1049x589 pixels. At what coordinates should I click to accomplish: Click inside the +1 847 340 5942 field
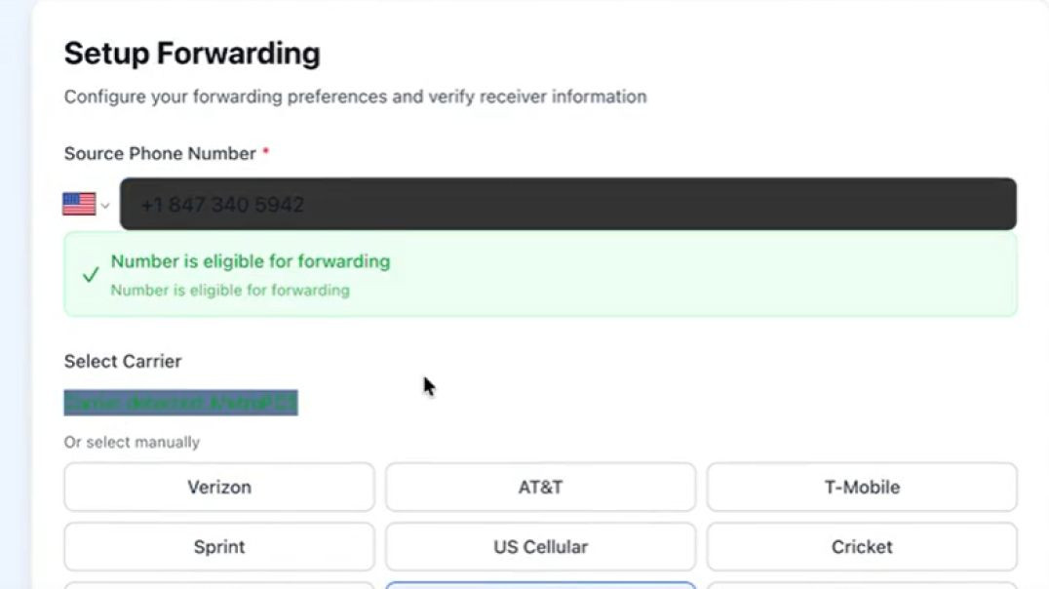click(x=570, y=204)
